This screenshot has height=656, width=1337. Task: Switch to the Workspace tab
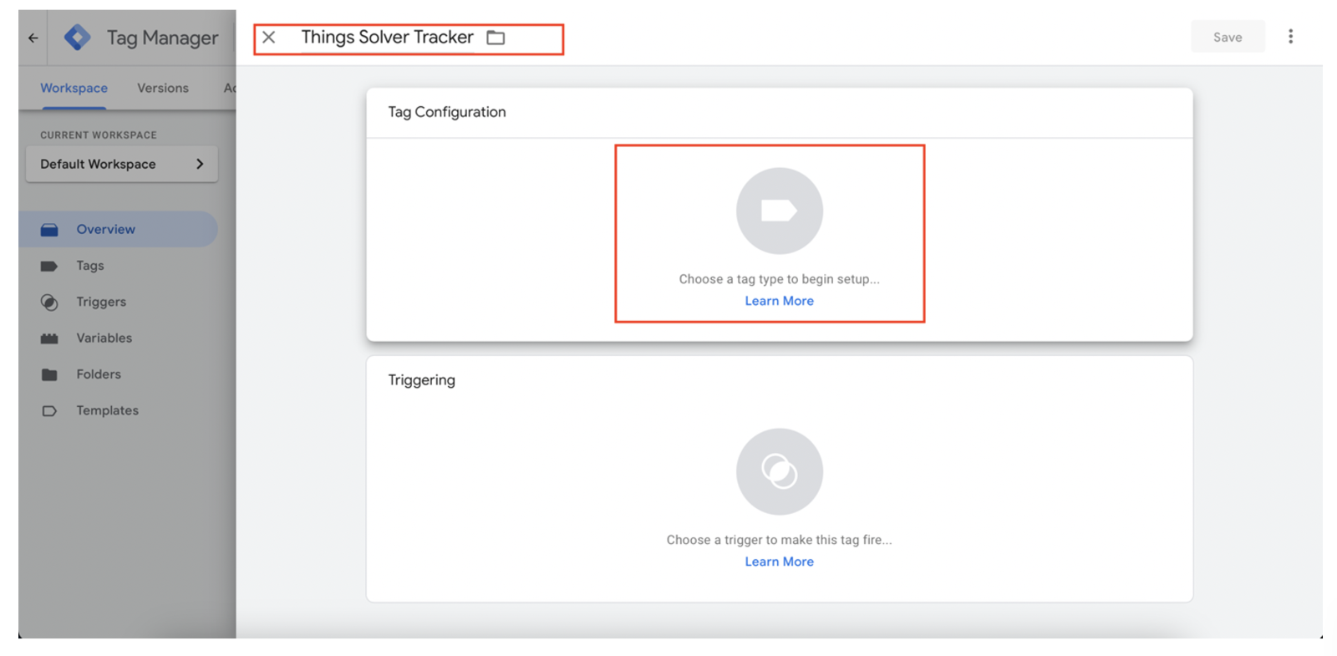[74, 88]
